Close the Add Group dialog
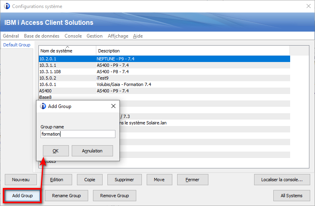 coord(113,106)
